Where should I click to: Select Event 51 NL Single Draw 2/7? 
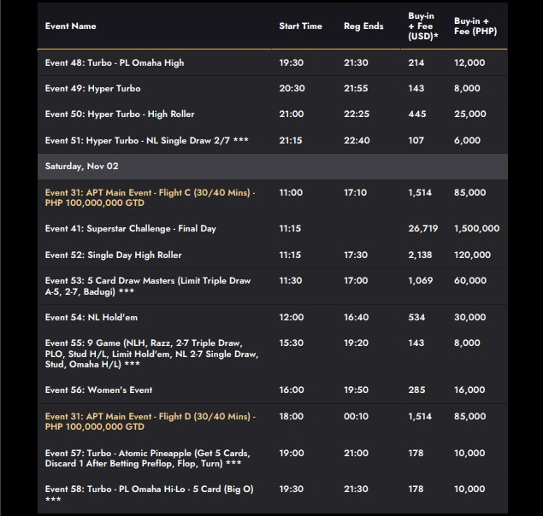point(146,139)
